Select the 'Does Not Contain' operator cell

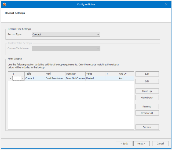click(75, 78)
